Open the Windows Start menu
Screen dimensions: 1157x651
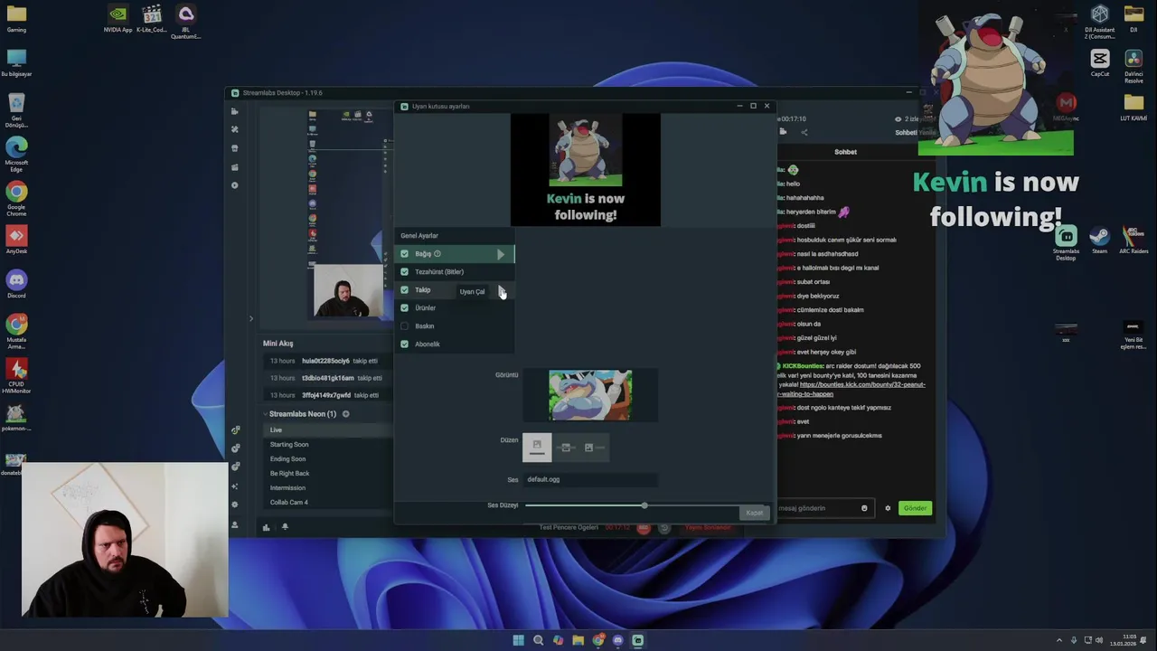point(518,640)
